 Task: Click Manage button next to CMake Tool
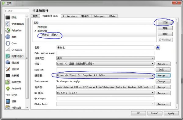(x=163, y=104)
